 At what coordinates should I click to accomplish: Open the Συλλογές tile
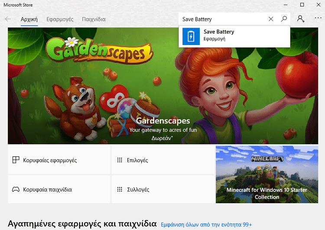click(163, 189)
